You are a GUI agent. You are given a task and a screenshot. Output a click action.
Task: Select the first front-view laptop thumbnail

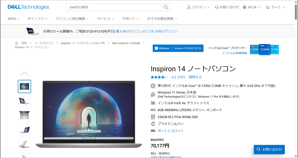coord(24,86)
